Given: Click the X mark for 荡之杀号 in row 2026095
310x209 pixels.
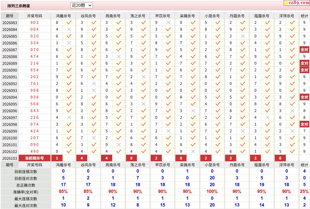Looking at the screenshot, I should (x=144, y=104).
